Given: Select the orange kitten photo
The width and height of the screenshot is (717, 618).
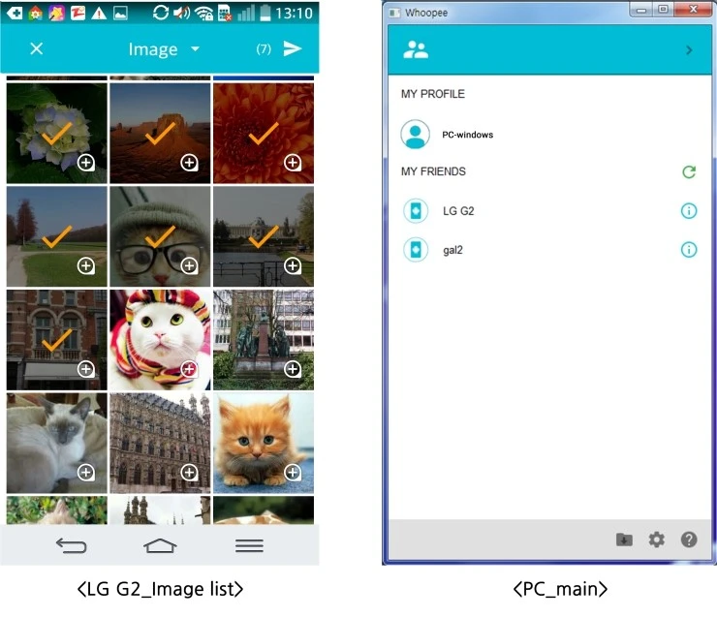Looking at the screenshot, I should 264,443.
